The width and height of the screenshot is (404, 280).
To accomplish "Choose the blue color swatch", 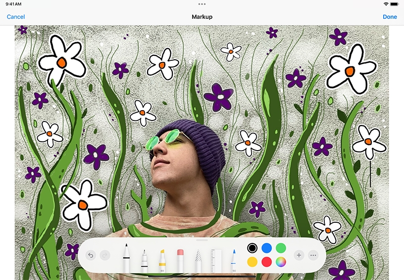I will 267,248.
